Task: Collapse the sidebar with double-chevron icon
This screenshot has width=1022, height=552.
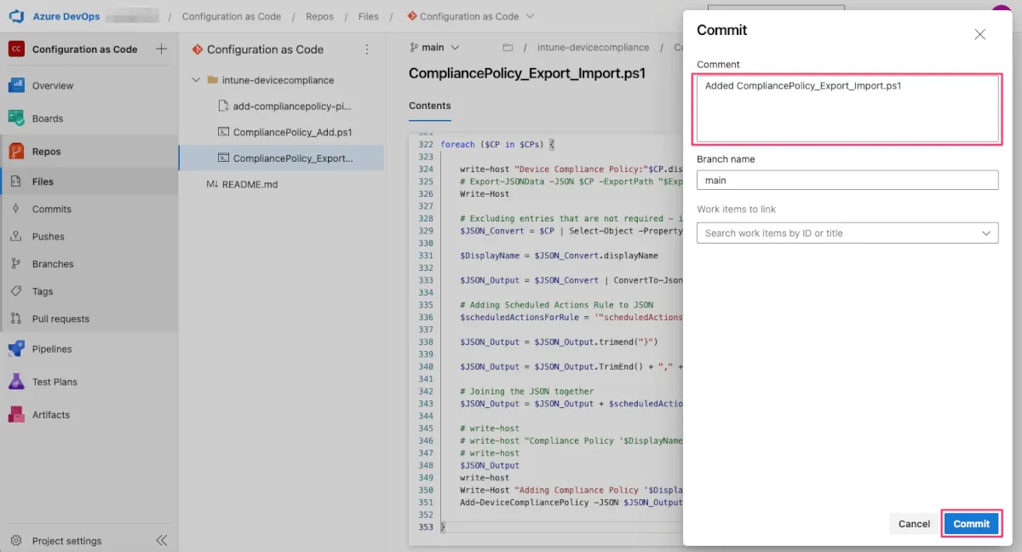Action: 161,540
